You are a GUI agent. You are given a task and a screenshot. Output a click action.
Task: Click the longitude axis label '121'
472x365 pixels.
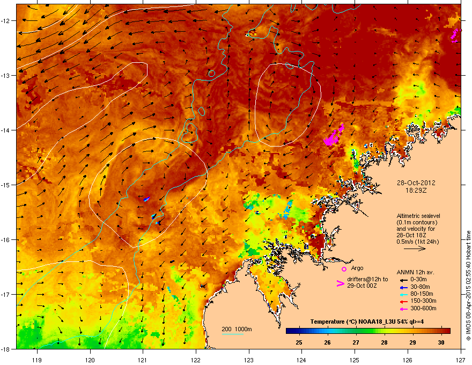coord(143,360)
